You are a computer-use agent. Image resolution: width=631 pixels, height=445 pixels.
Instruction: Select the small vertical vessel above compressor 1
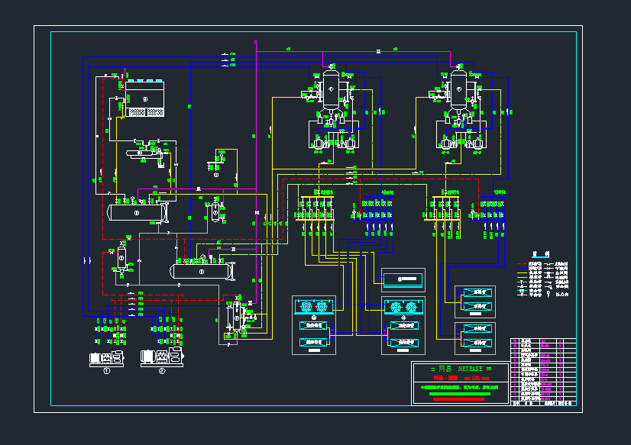(x=121, y=258)
